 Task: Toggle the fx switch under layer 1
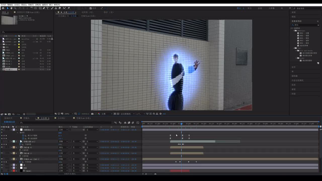(2, 132)
